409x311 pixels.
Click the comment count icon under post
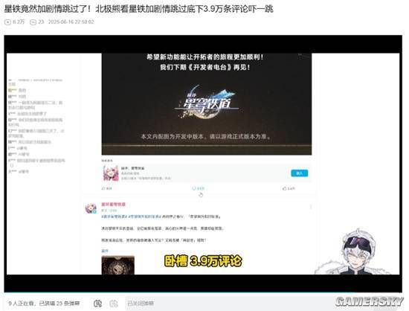[194, 188]
